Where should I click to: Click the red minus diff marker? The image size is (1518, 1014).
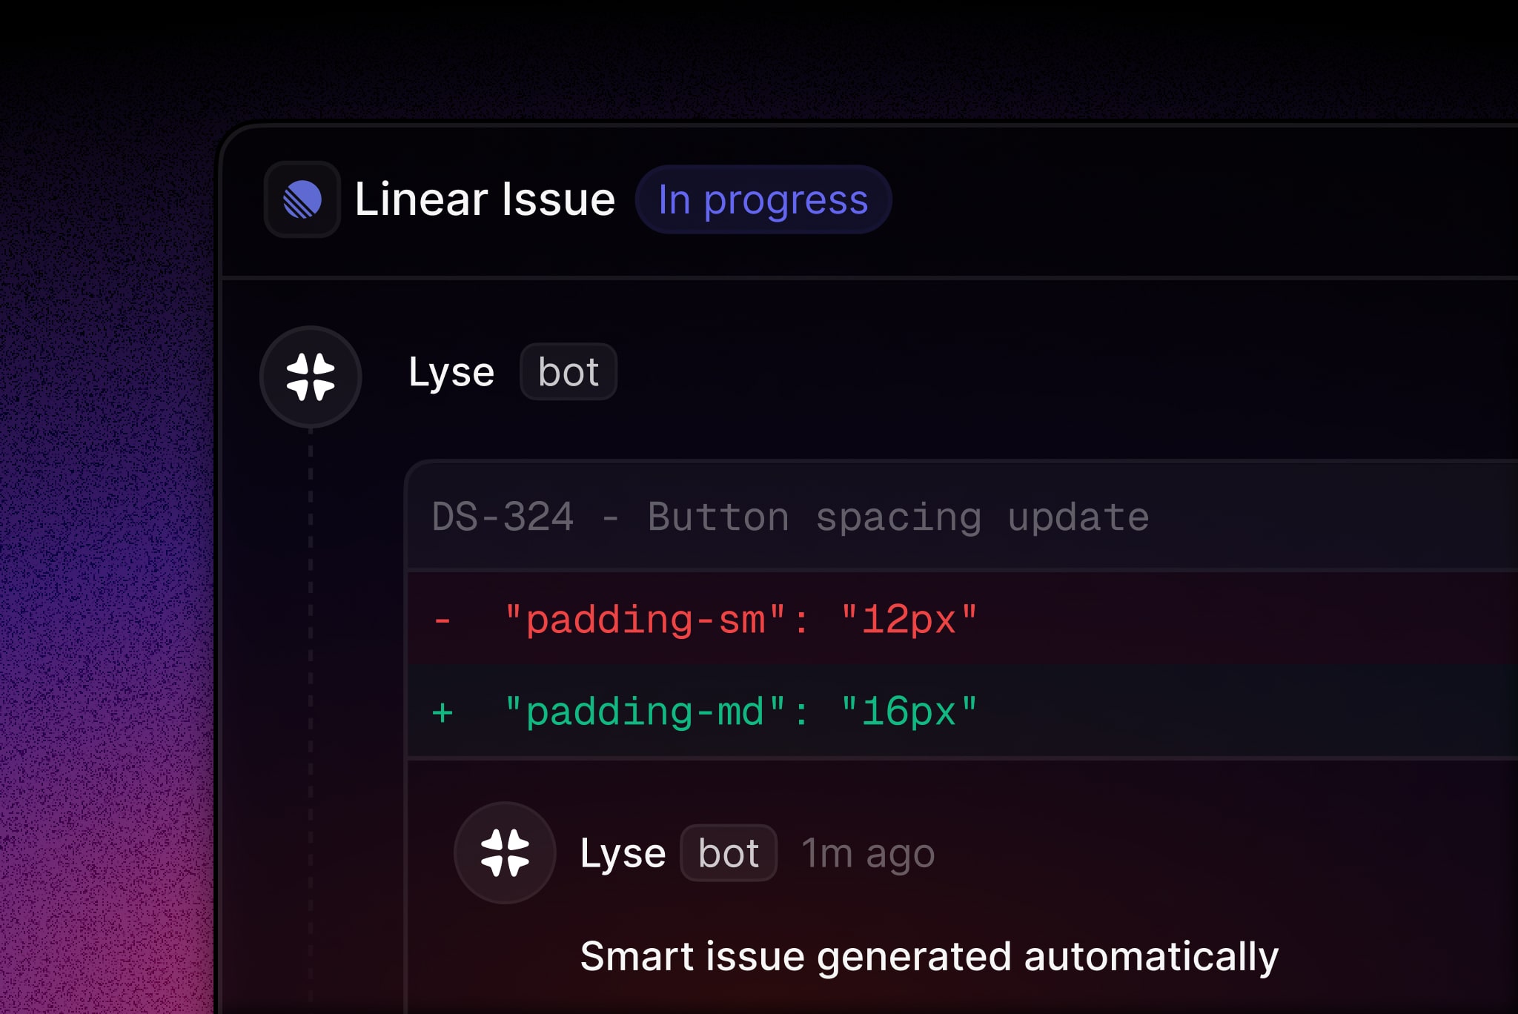point(443,620)
